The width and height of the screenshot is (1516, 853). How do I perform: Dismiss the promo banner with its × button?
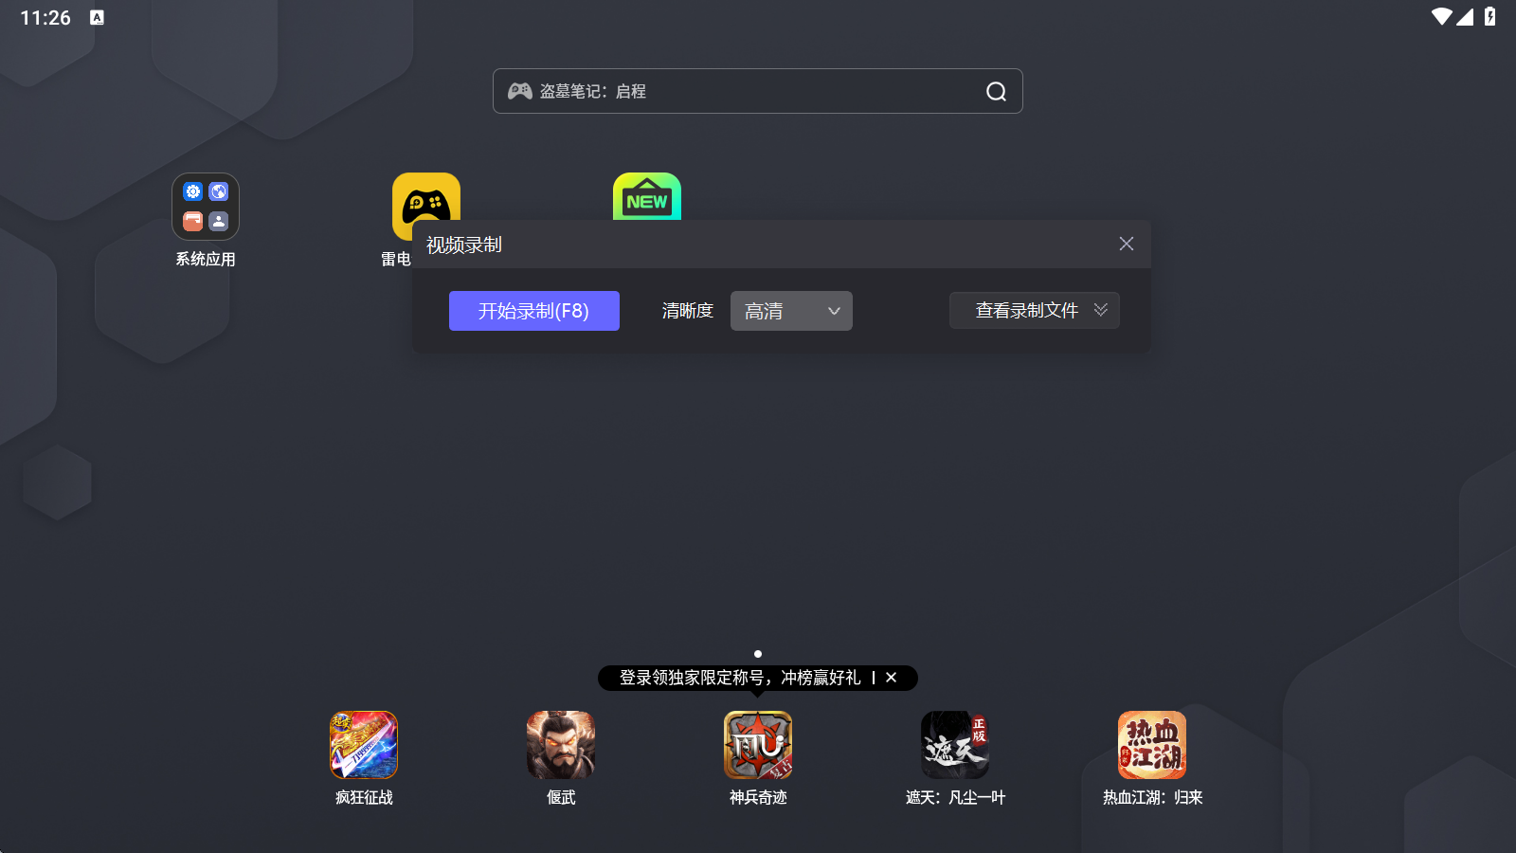891,678
